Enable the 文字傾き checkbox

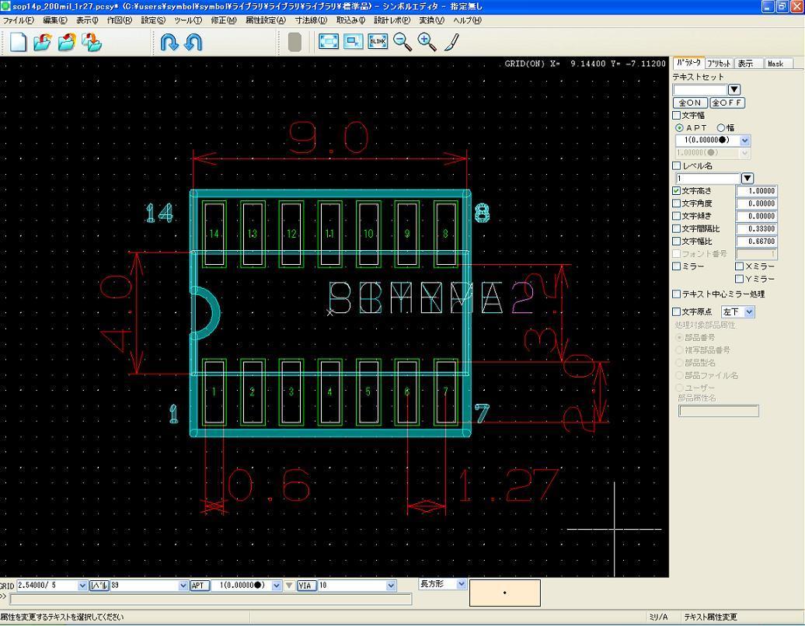(x=677, y=216)
